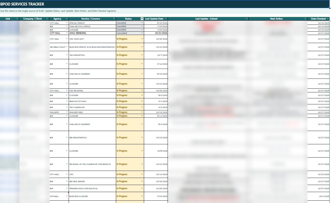The height and width of the screenshot is (203, 331).
Task: Expand the Status dropdown for AMLC RENEWAL row
Action: pos(142,33)
